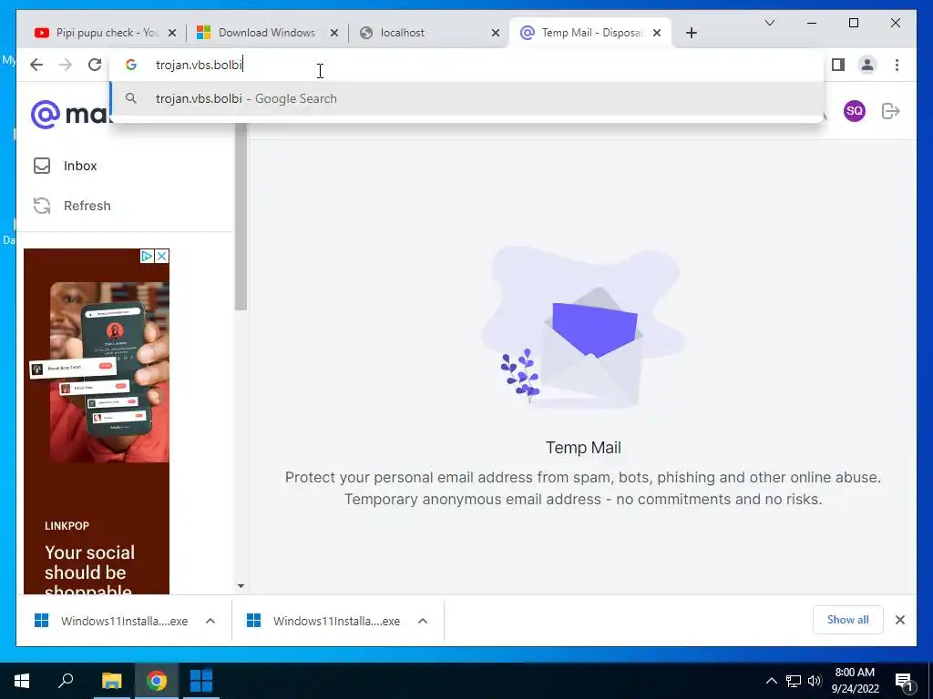Image resolution: width=933 pixels, height=699 pixels.
Task: Open the tab search chevron
Action: pos(769,23)
